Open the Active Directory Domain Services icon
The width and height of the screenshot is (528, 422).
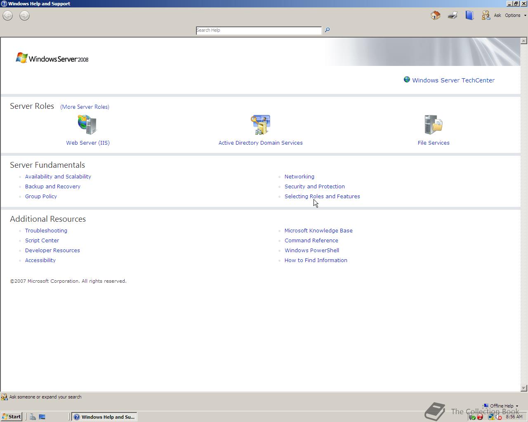(260, 124)
